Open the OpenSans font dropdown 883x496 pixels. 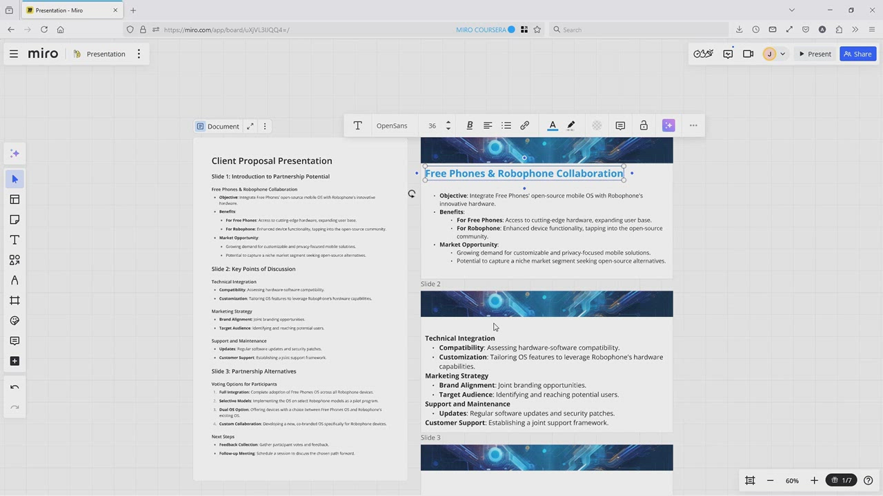click(x=392, y=125)
